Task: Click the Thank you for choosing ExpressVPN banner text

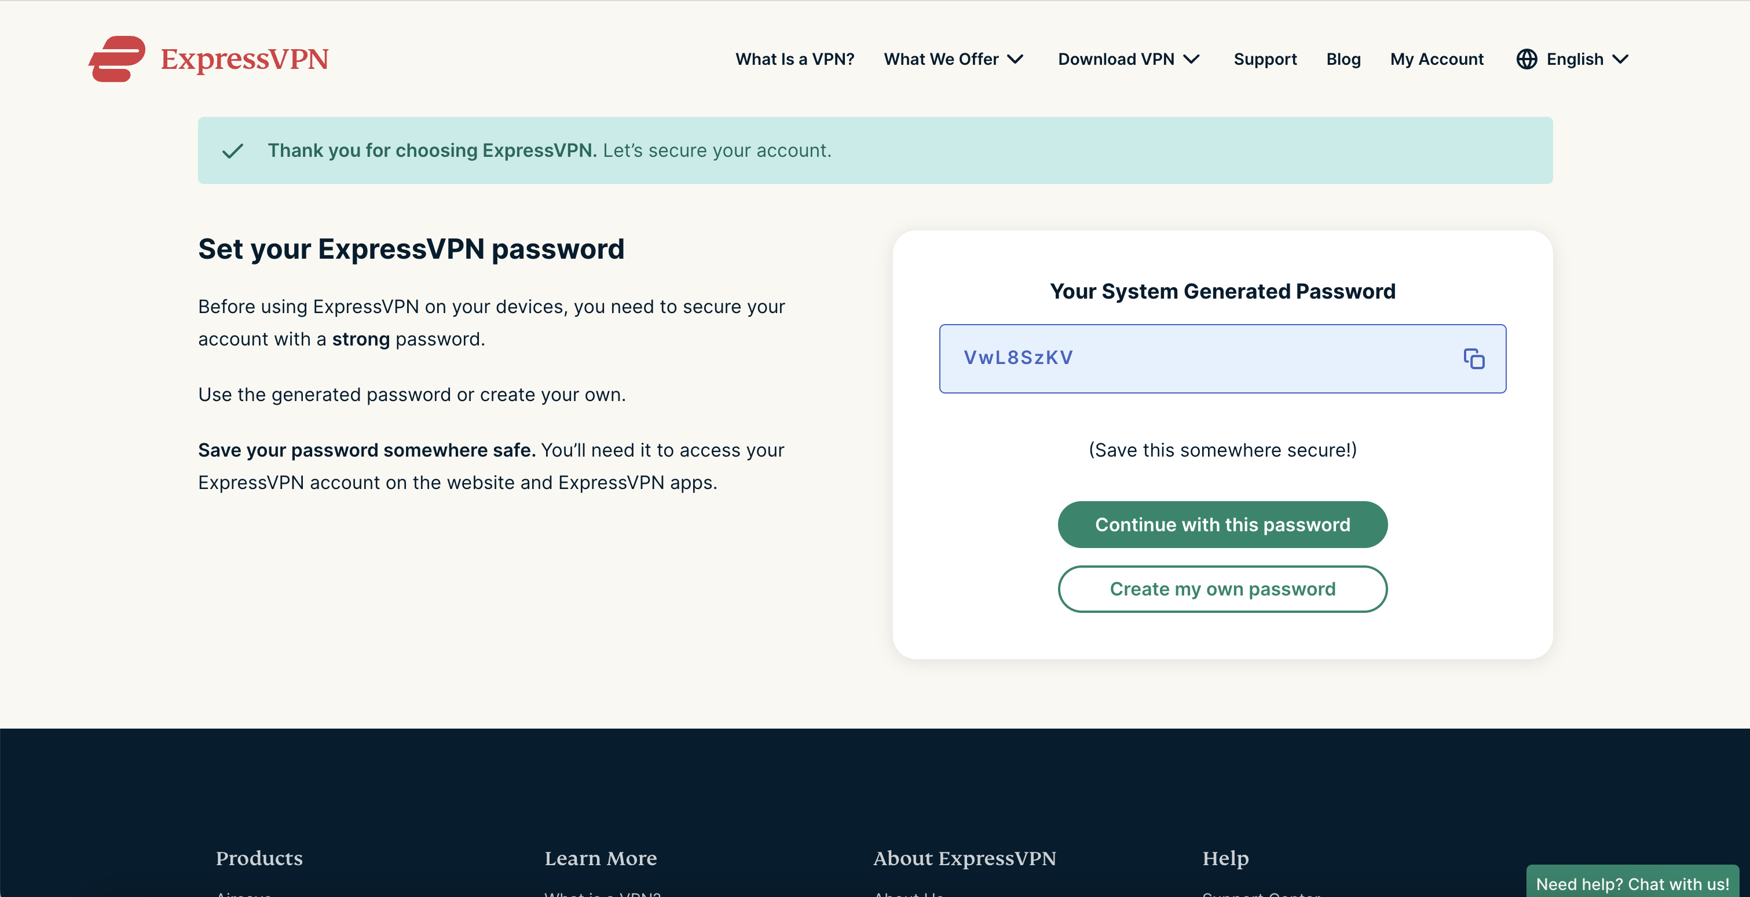Action: coord(549,150)
